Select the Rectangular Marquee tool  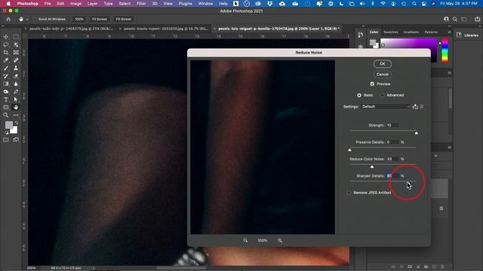click(16, 37)
